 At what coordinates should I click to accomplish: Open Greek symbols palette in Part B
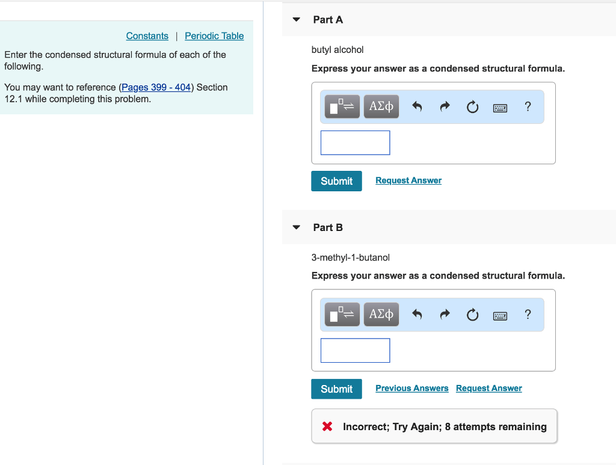[x=381, y=314]
